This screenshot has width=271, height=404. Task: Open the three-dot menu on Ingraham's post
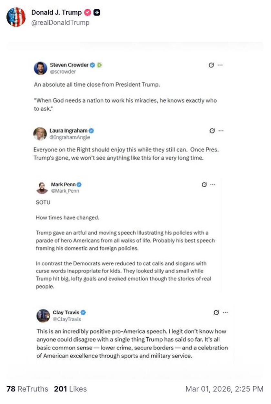[221, 131]
